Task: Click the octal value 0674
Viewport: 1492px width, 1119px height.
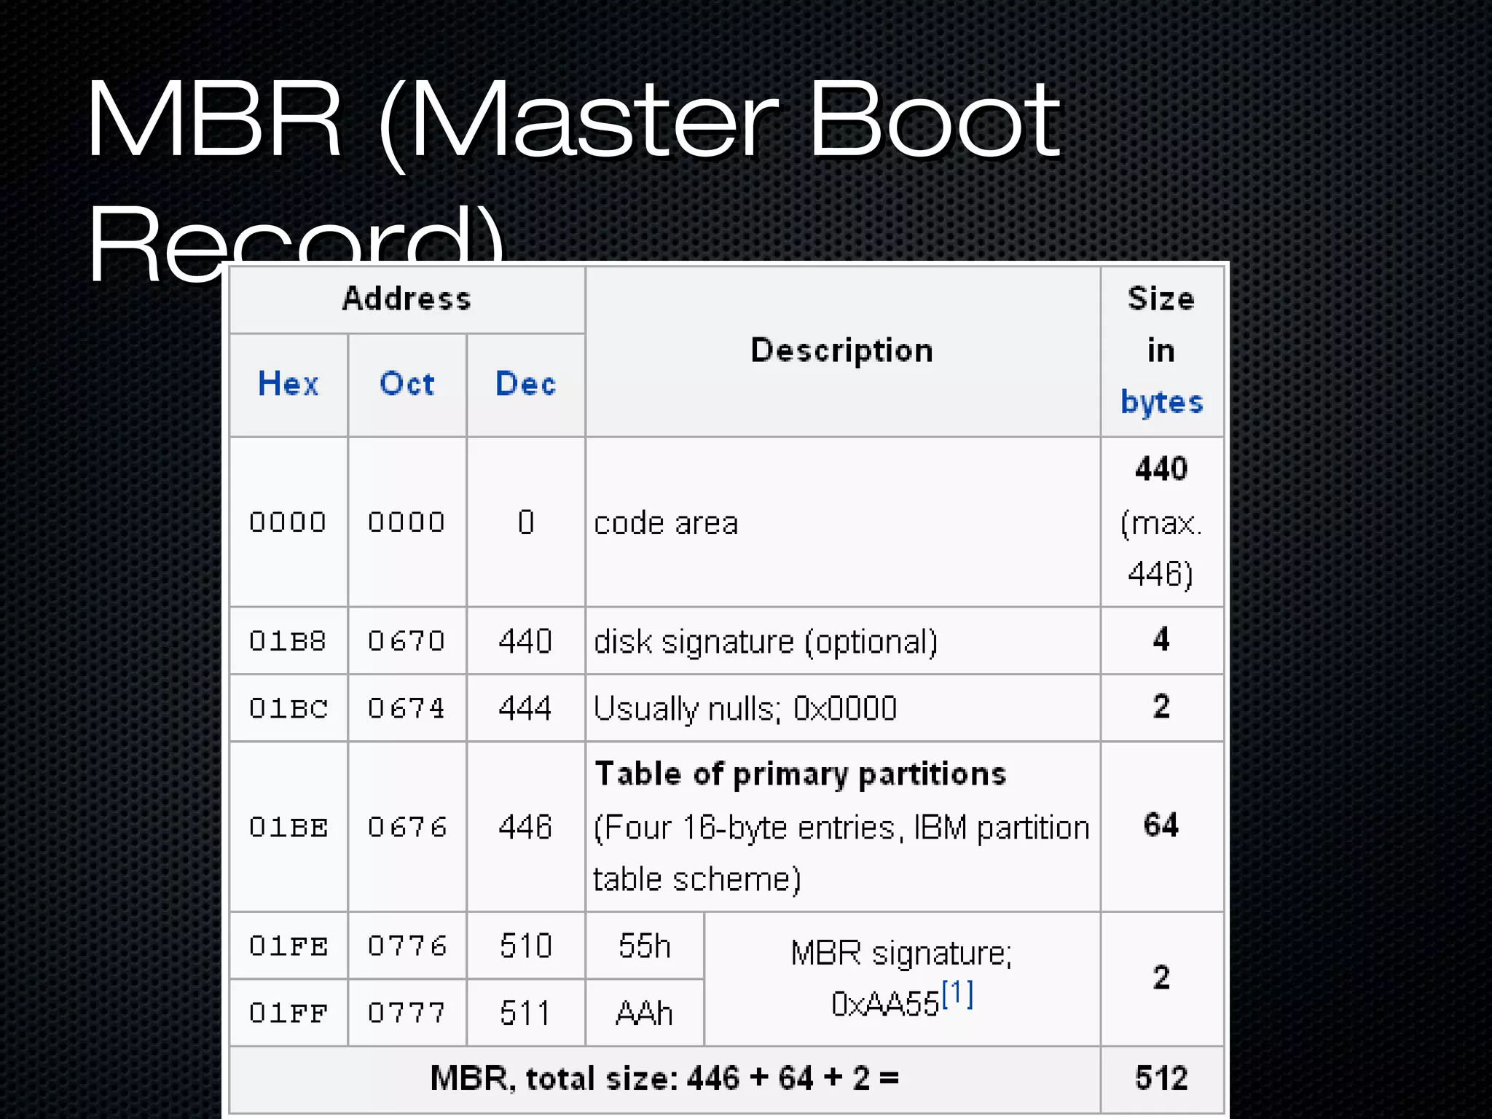Action: click(x=407, y=709)
